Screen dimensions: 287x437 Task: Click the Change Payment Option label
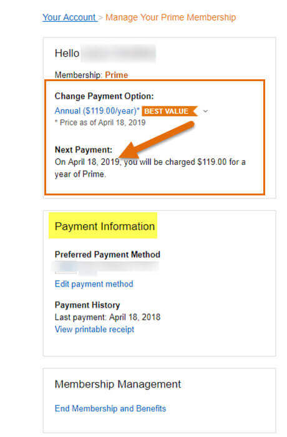(x=104, y=96)
